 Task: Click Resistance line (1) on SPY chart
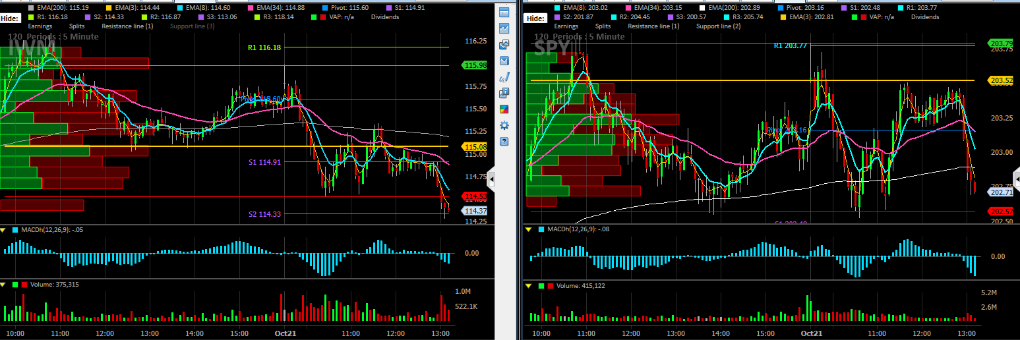pyautogui.click(x=653, y=26)
